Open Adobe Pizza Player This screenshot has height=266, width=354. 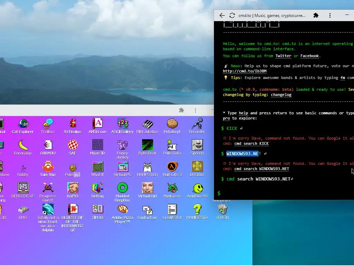point(122,214)
